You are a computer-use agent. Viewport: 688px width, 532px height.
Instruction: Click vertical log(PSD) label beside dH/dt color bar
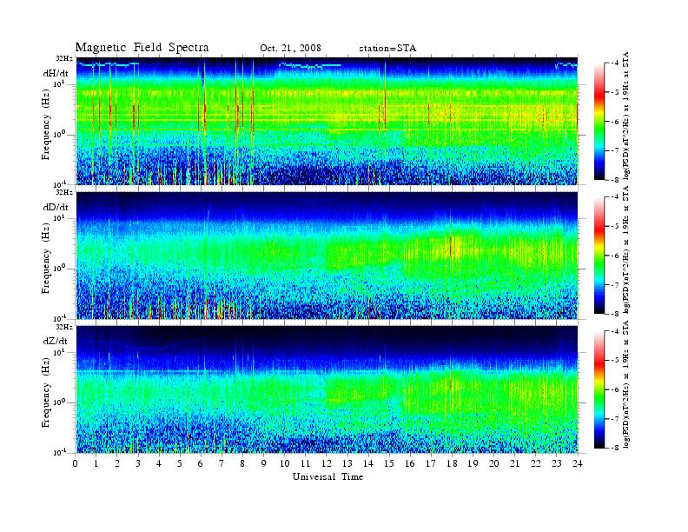[x=626, y=116]
